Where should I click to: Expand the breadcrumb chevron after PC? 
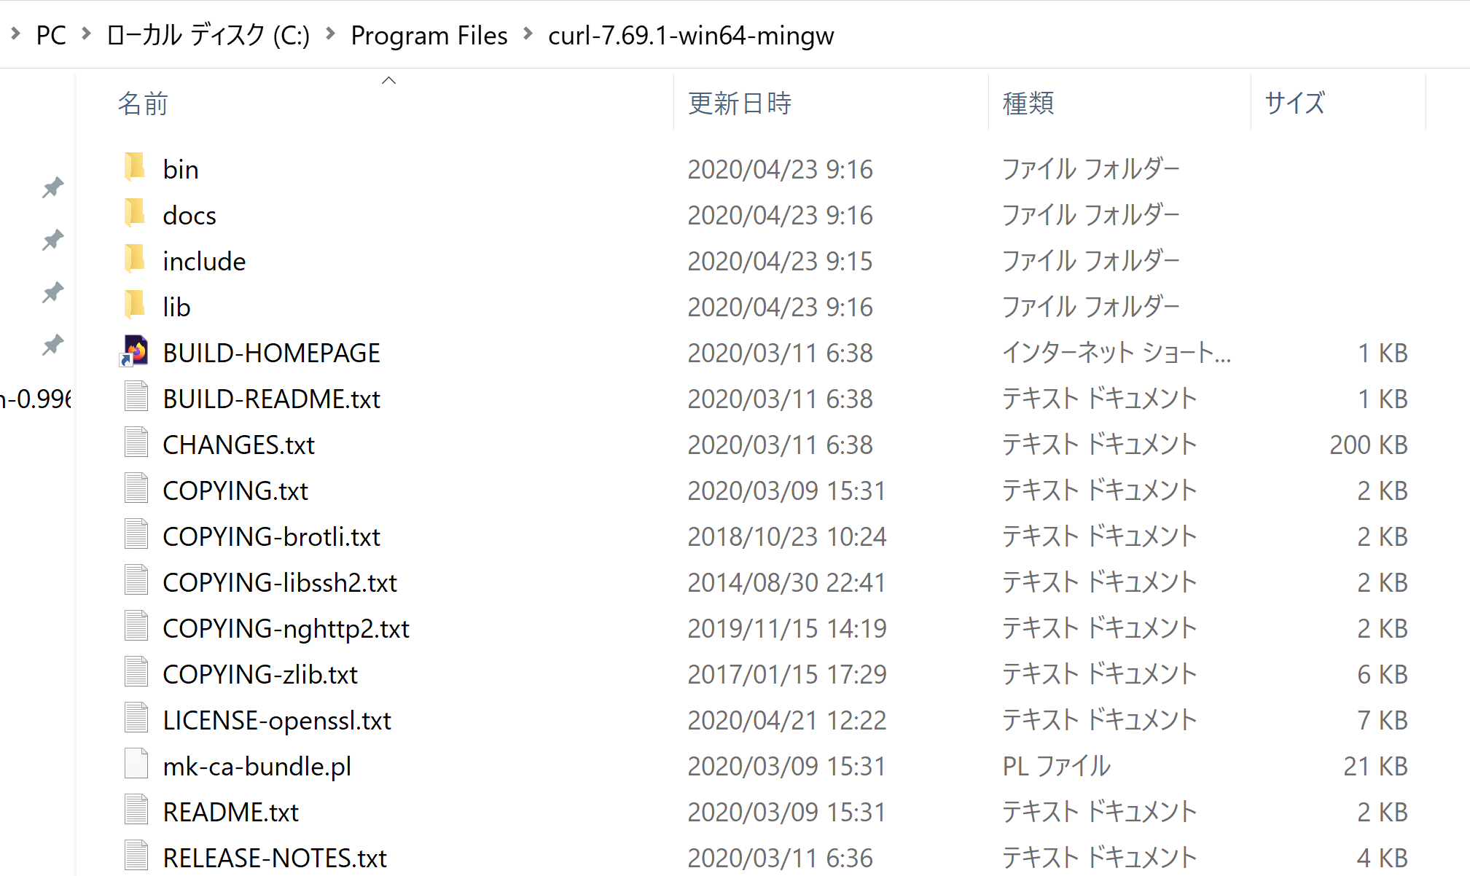tap(86, 34)
